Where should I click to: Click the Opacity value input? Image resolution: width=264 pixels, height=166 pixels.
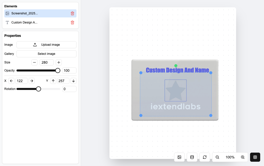click(69, 70)
